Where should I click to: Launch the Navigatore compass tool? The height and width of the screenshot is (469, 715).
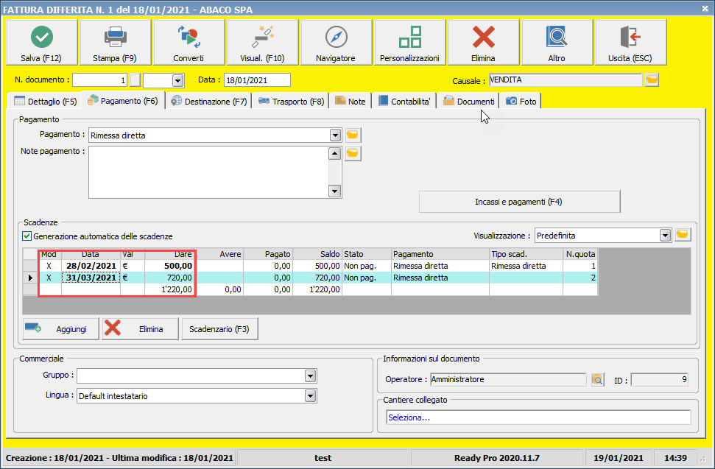(336, 43)
